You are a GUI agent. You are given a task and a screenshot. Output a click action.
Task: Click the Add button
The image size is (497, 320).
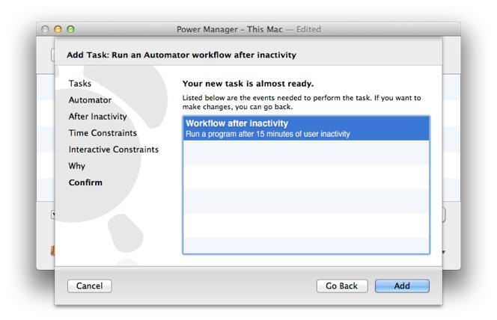(402, 286)
